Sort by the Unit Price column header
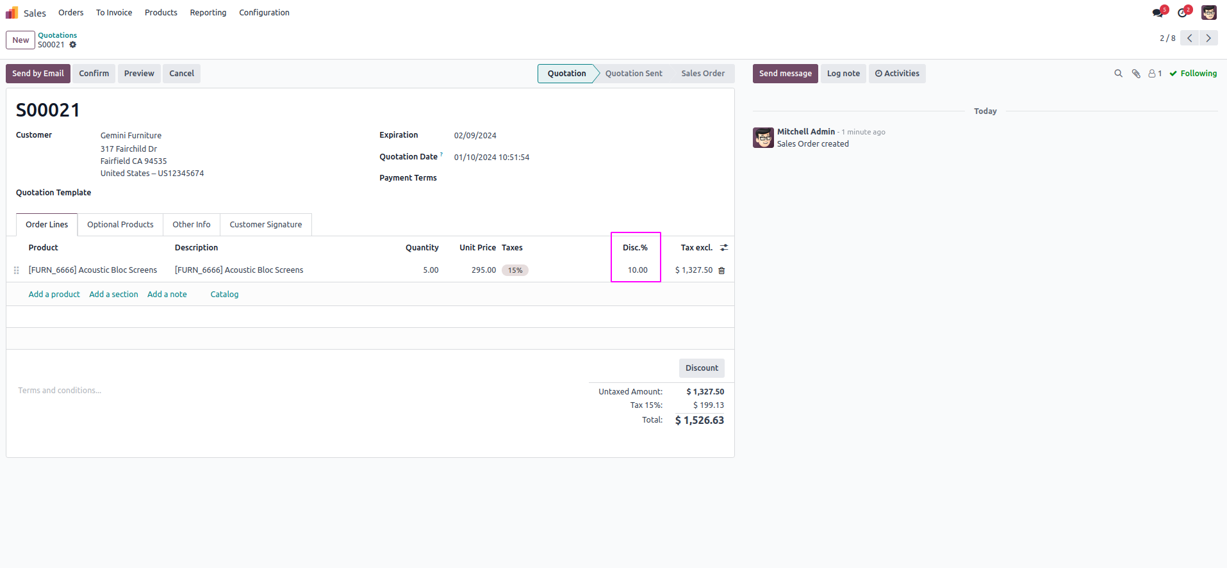The image size is (1227, 568). click(477, 248)
